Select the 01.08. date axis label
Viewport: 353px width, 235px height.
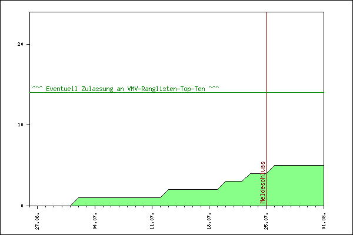pos(324,221)
